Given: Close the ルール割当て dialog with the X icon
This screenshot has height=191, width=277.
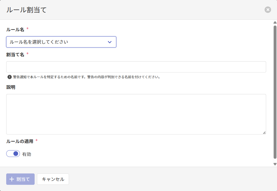Looking at the screenshot, I should point(268,10).
